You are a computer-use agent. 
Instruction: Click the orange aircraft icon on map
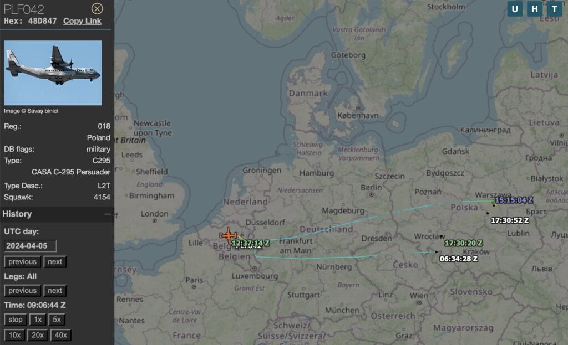(229, 236)
